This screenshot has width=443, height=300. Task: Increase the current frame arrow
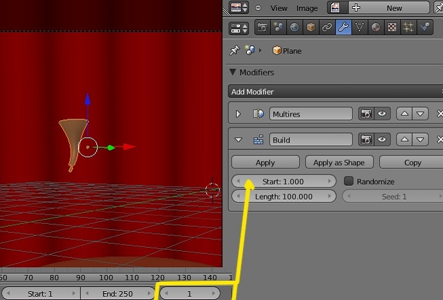click(214, 293)
